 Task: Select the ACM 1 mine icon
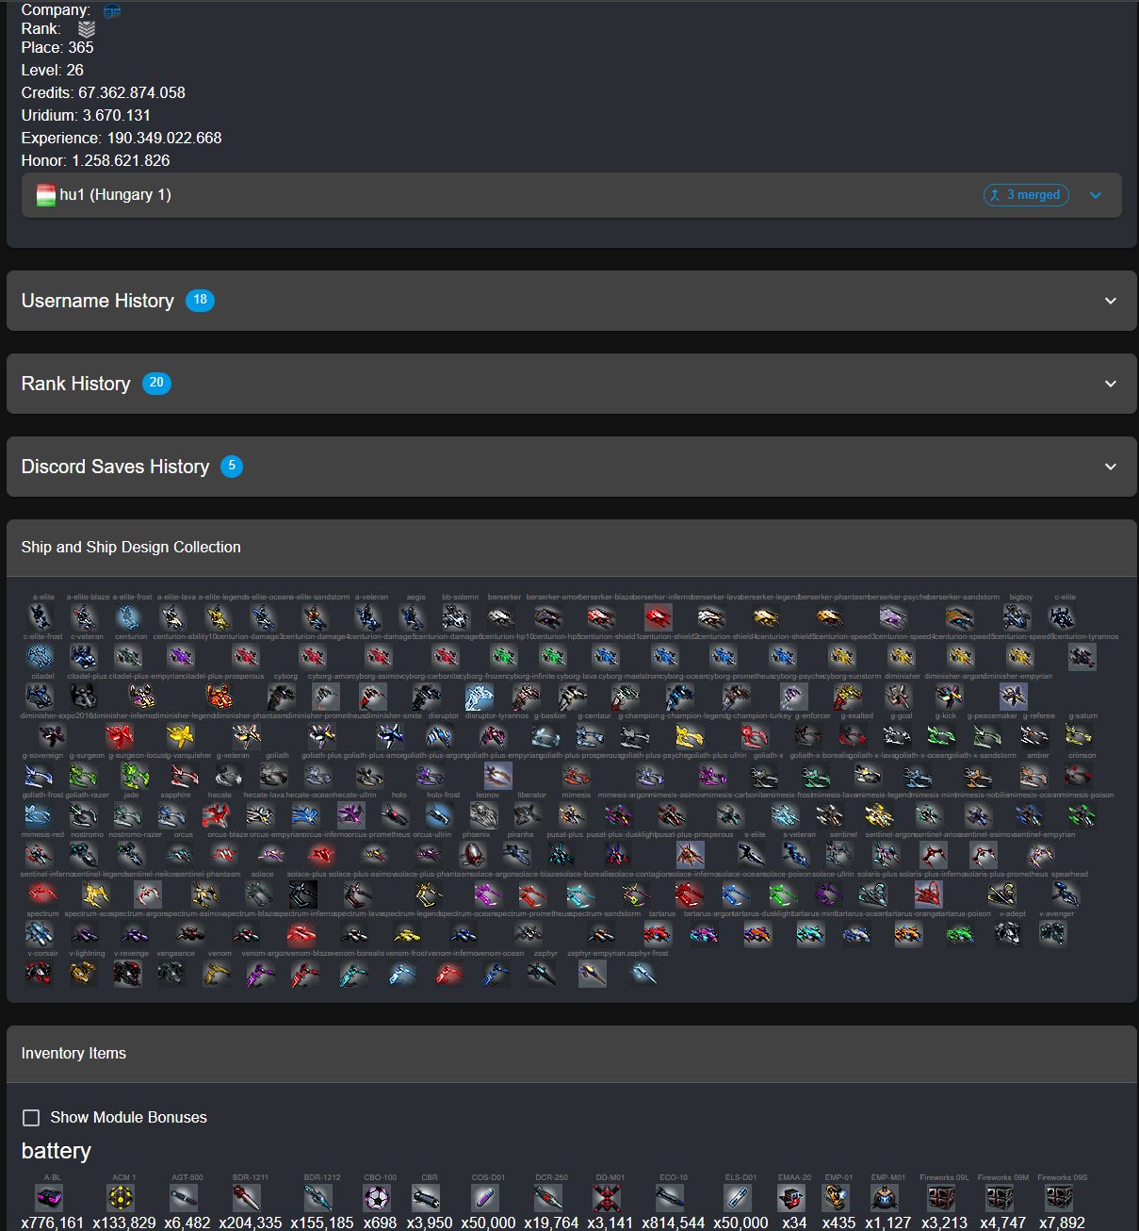pyautogui.click(x=122, y=1198)
